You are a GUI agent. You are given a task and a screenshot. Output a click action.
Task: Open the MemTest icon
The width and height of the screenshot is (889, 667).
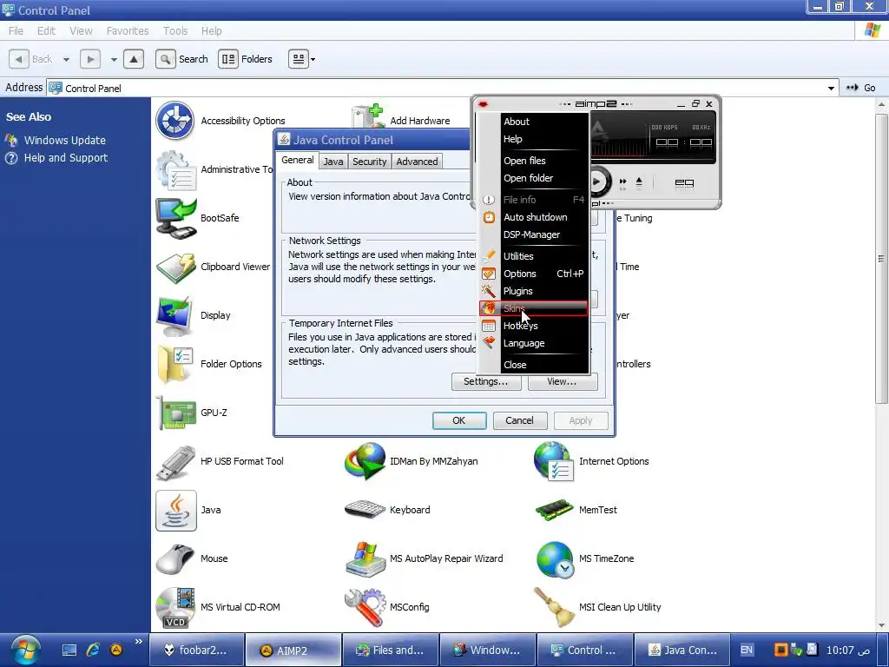554,510
